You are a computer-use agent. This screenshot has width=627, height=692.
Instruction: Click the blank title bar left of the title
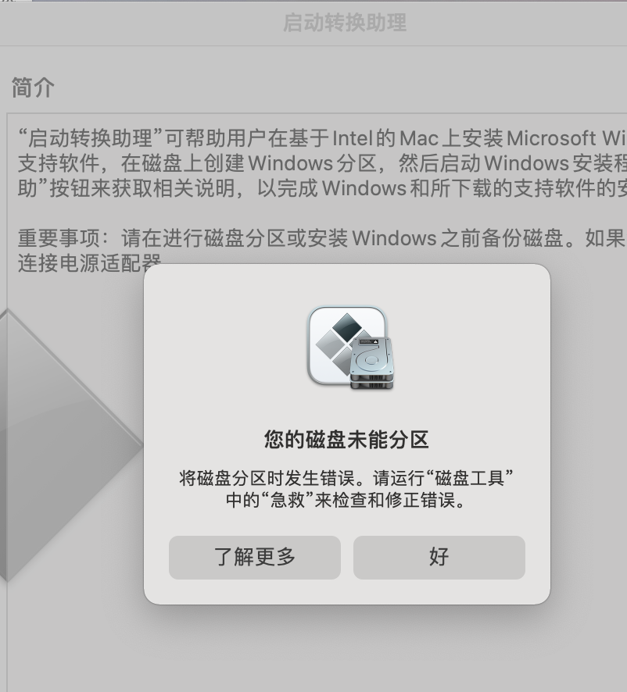142,23
